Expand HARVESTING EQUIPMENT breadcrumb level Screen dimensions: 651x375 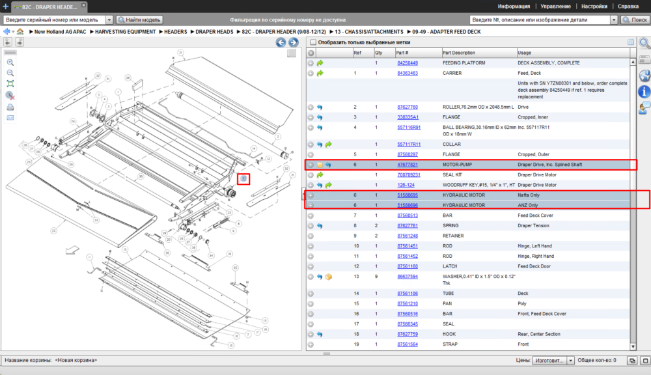92,31
